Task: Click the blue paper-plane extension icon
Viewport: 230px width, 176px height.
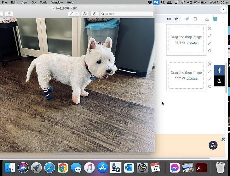Action: [x=187, y=19]
